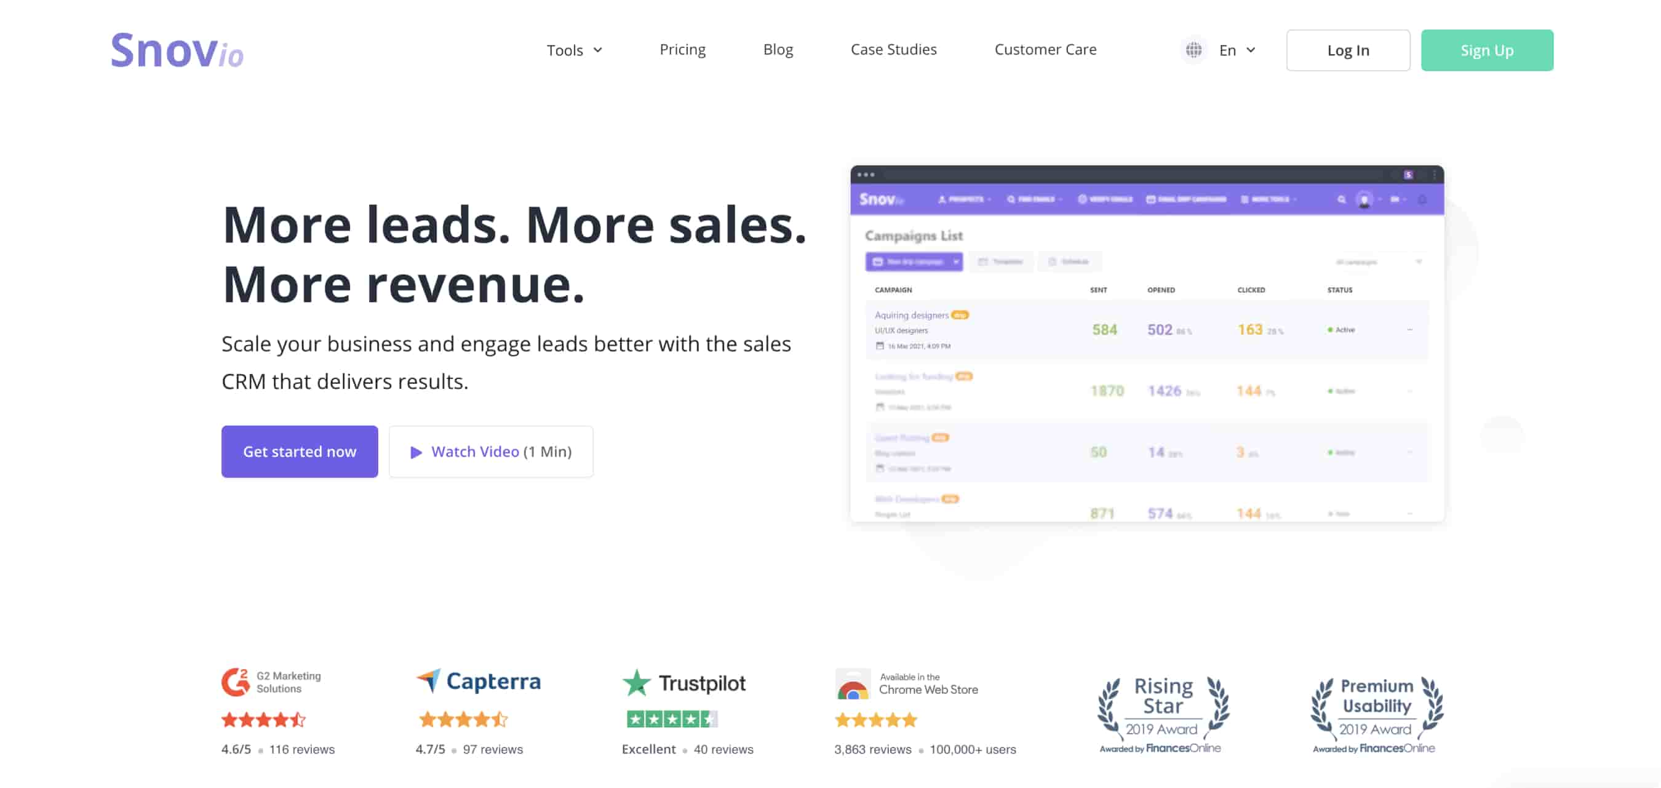
Task: Click Get started now button
Action: pos(300,452)
